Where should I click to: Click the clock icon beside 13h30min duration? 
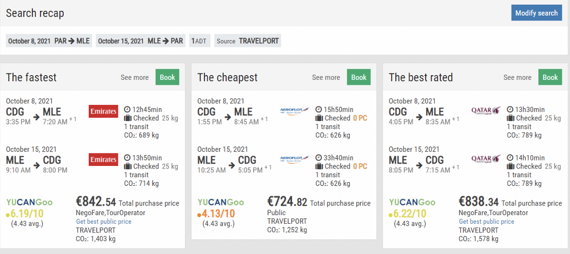coord(510,109)
